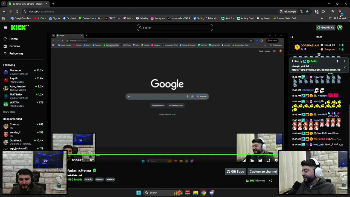
Task: Unpin the BotRix pinned message
Action: [x=337, y=61]
